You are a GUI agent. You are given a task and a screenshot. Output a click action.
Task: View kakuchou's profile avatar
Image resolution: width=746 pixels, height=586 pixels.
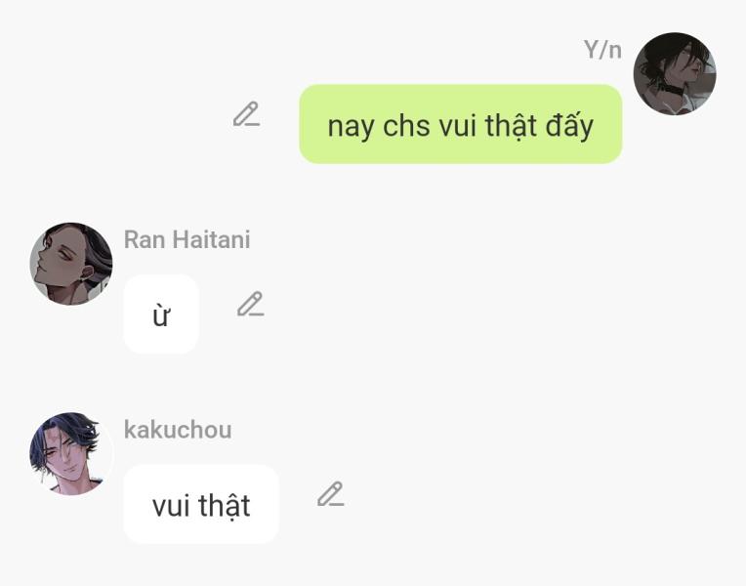click(x=71, y=454)
